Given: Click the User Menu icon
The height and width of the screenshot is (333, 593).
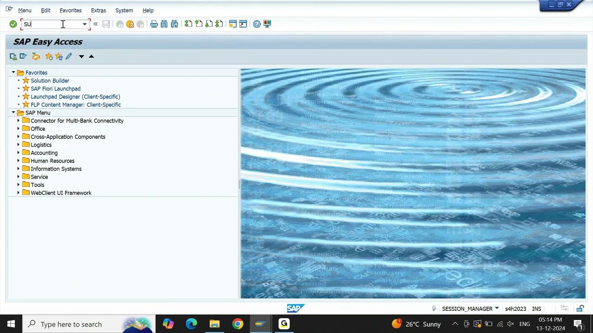Looking at the screenshot, I should click(13, 56).
